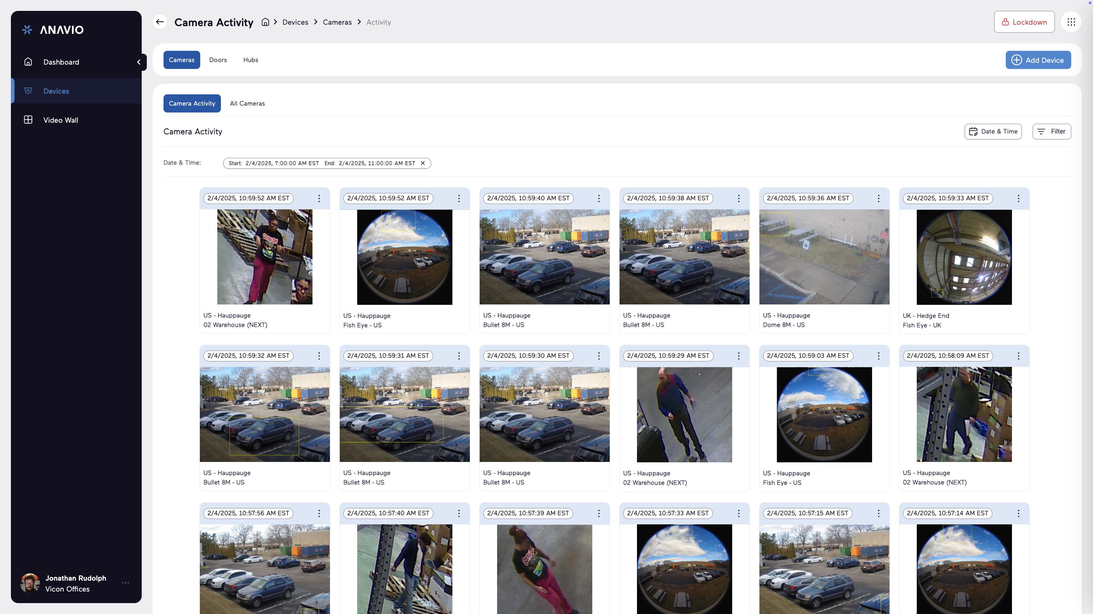Viewport: 1093px width, 614px height.
Task: Open options for UK Hedge End Fish Eye card
Action: 1018,198
